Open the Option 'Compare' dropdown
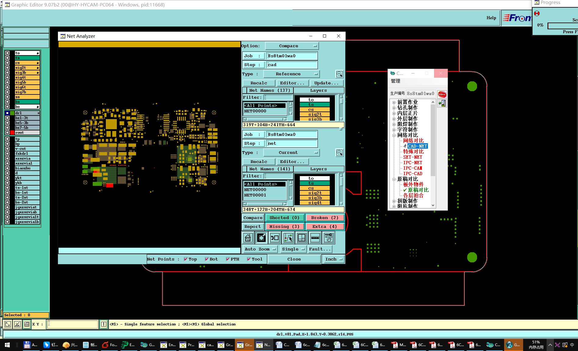Screen dimensions: 578x351 coord(292,46)
